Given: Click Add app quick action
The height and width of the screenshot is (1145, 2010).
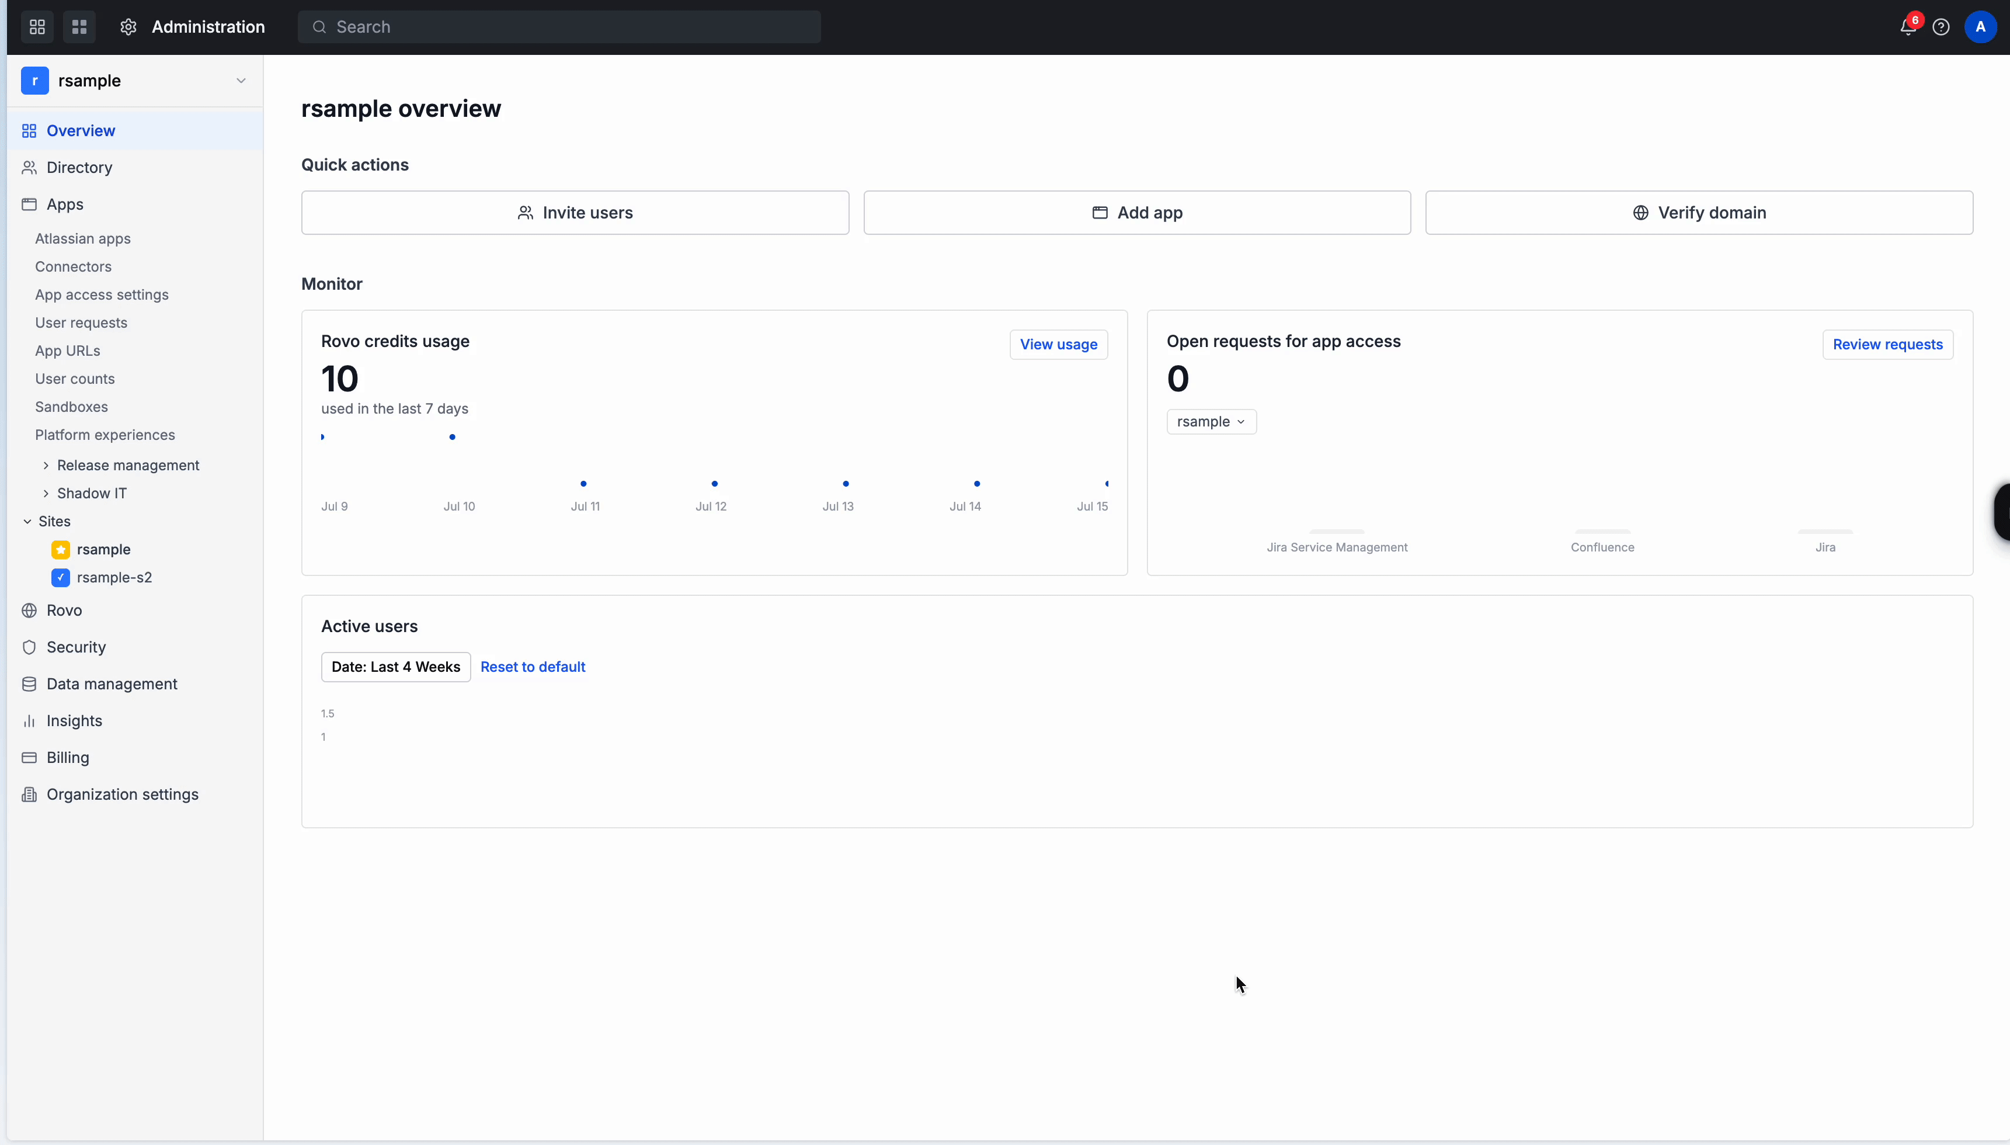Looking at the screenshot, I should pyautogui.click(x=1136, y=212).
